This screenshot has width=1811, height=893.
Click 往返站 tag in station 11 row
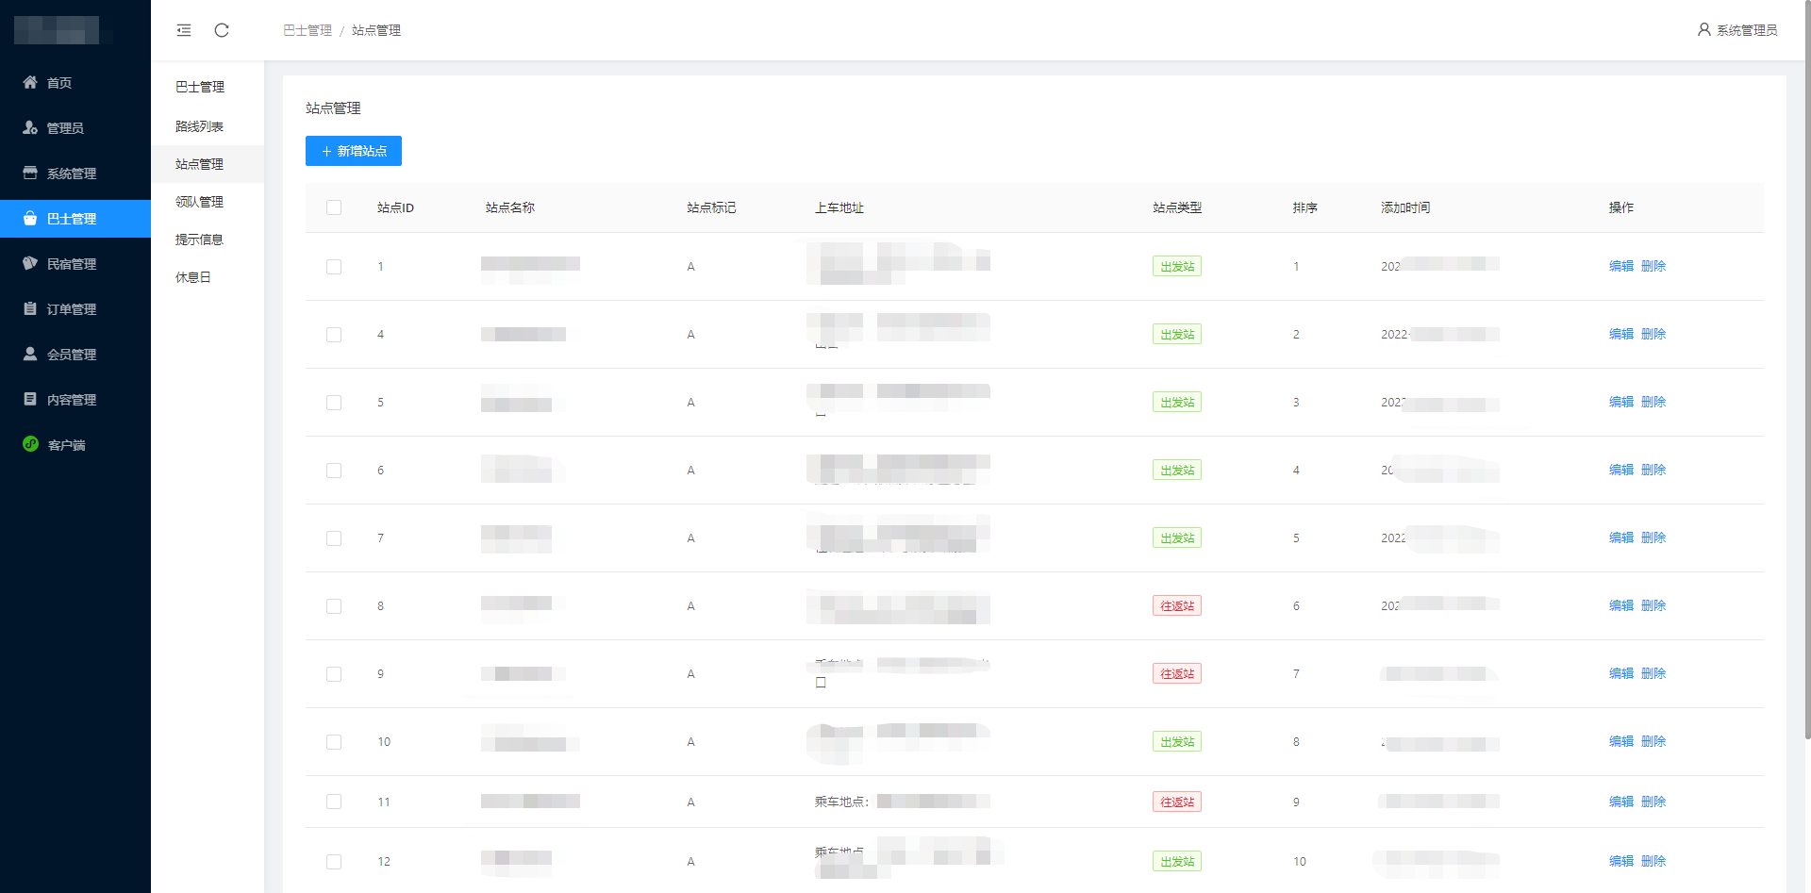click(1177, 802)
